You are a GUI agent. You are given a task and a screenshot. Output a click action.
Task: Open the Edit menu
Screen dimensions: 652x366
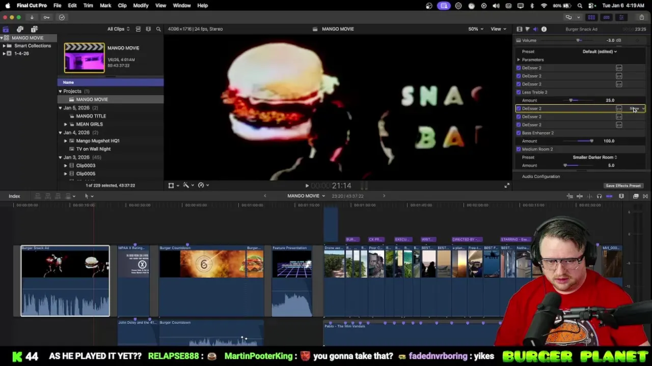tap(72, 6)
